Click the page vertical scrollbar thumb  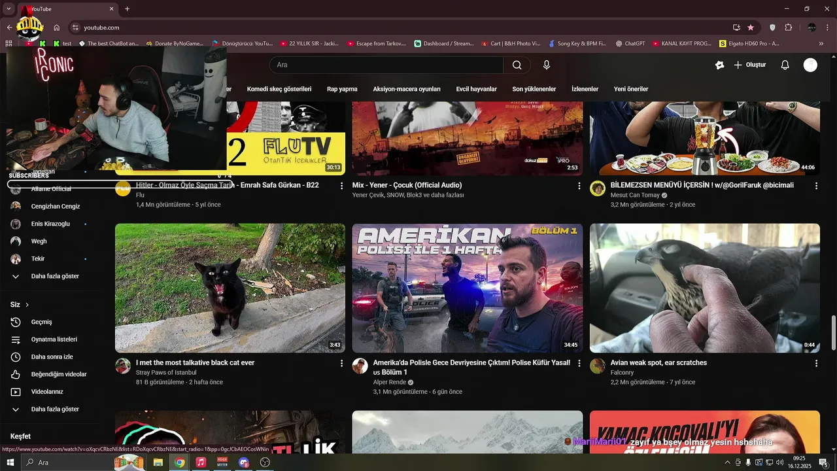click(833, 332)
